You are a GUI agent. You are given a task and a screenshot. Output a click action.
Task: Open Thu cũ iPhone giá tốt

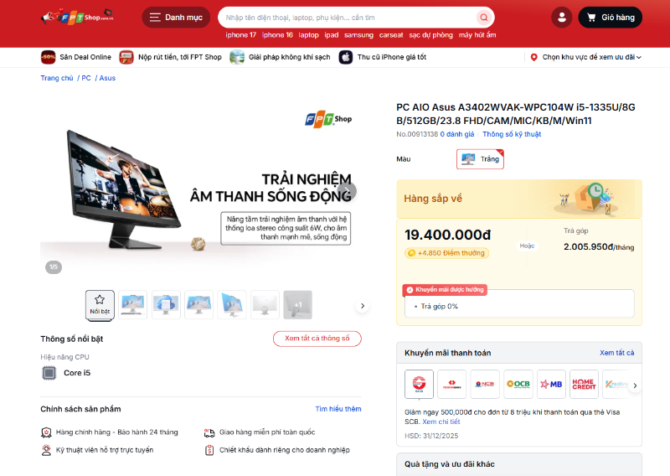point(383,57)
